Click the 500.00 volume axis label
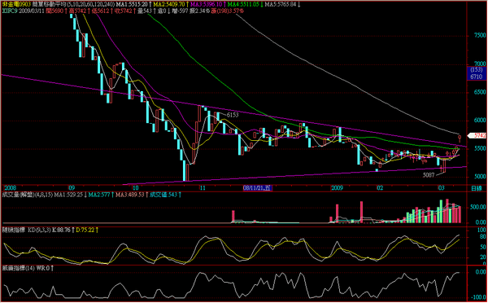 [x=477, y=207]
